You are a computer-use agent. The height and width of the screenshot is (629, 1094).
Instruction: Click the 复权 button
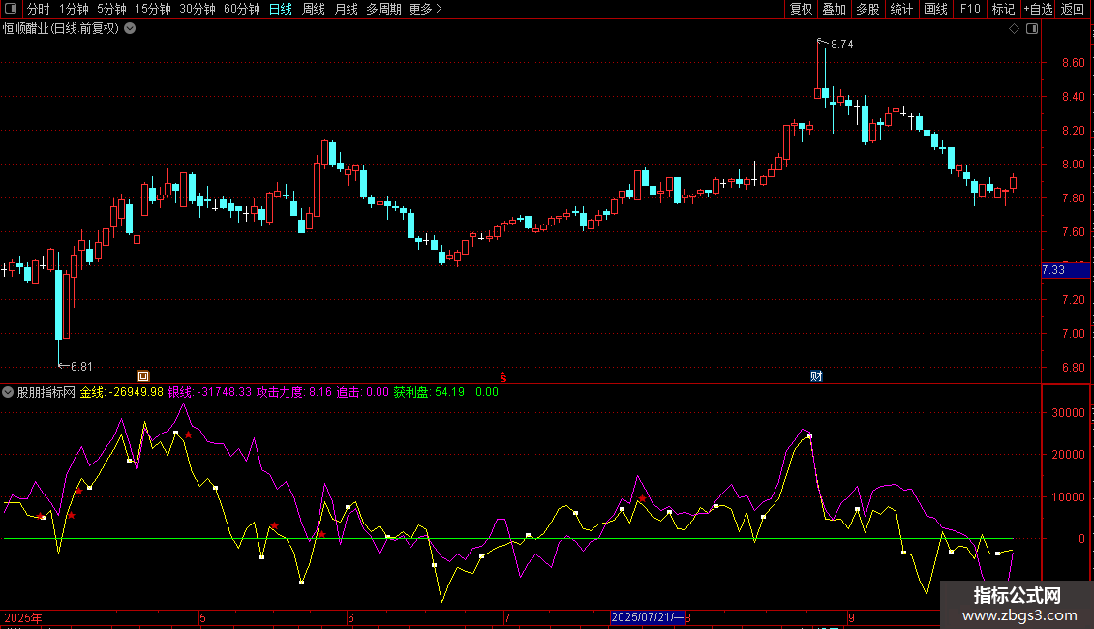(801, 9)
